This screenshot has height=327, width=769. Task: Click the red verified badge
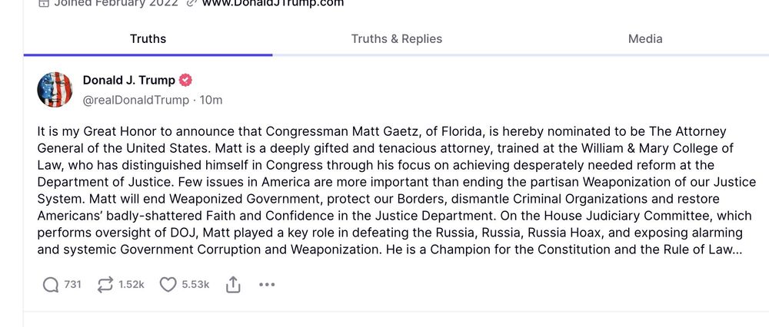tap(186, 81)
